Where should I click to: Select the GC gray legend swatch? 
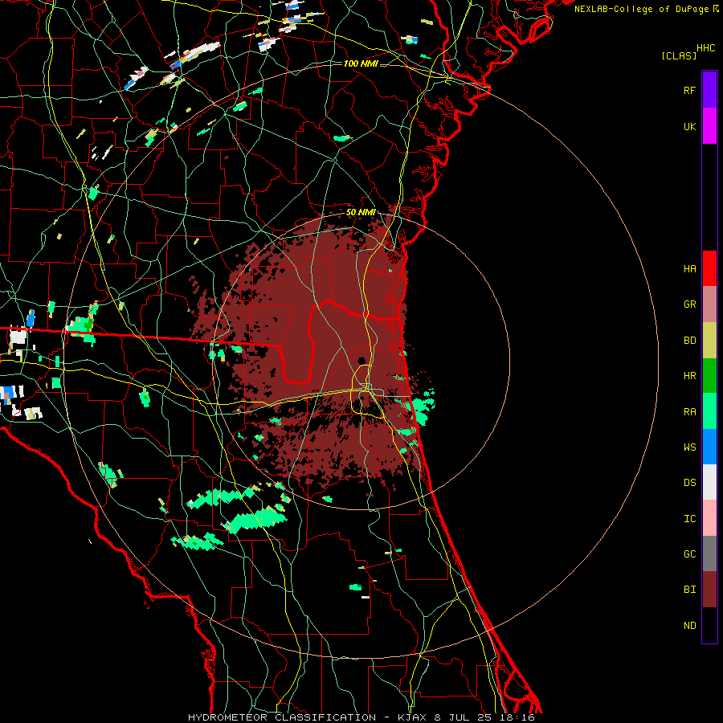709,553
